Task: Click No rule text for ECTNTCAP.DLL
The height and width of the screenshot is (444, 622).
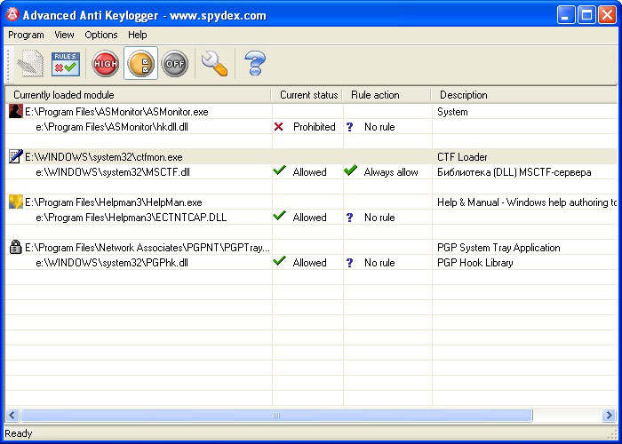Action: pyautogui.click(x=379, y=218)
